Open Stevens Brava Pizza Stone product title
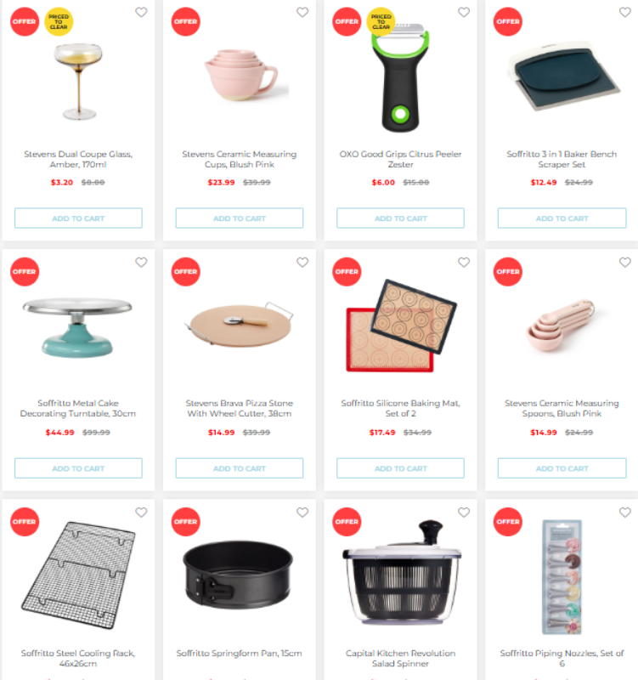 240,408
